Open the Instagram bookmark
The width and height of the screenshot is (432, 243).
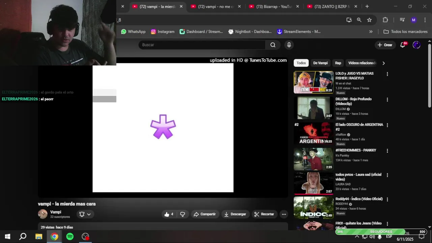[163, 31]
